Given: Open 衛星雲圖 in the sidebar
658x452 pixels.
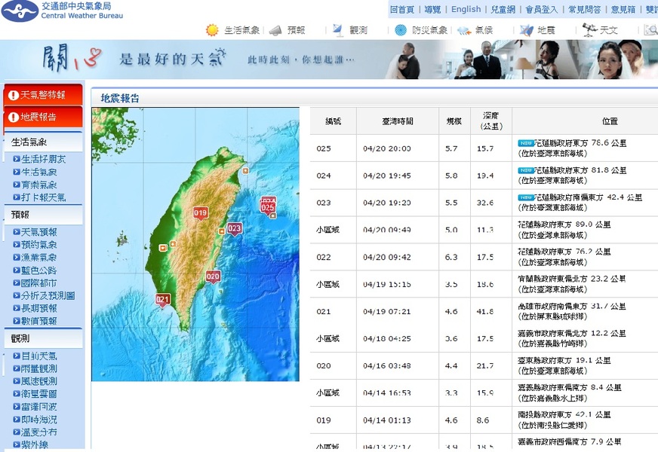Looking at the screenshot, I should [38, 393].
